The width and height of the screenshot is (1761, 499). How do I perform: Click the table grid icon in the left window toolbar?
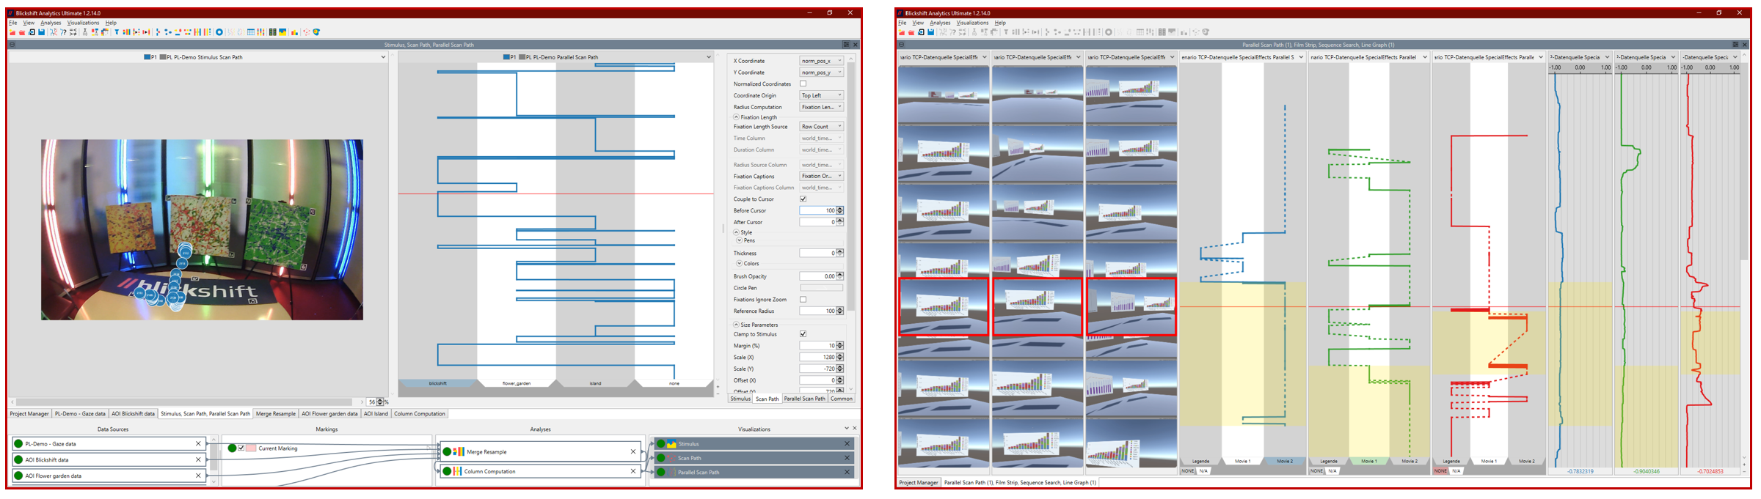(x=251, y=32)
